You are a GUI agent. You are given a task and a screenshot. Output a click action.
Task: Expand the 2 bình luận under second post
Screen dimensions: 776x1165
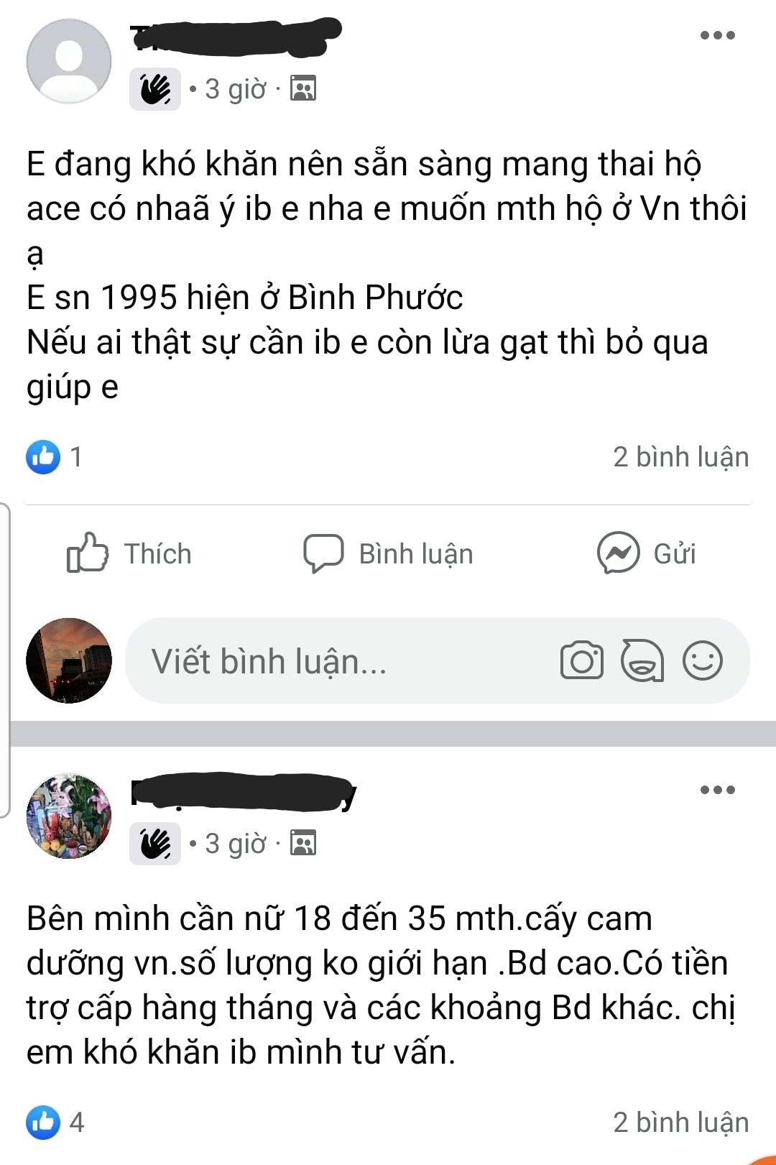click(x=680, y=1123)
